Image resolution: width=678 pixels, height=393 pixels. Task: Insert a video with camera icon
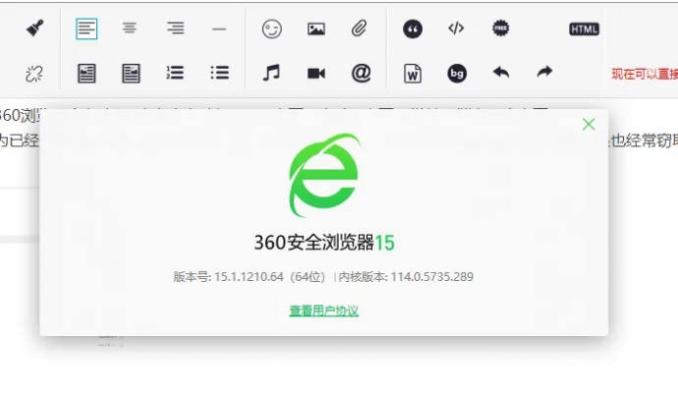coord(315,73)
